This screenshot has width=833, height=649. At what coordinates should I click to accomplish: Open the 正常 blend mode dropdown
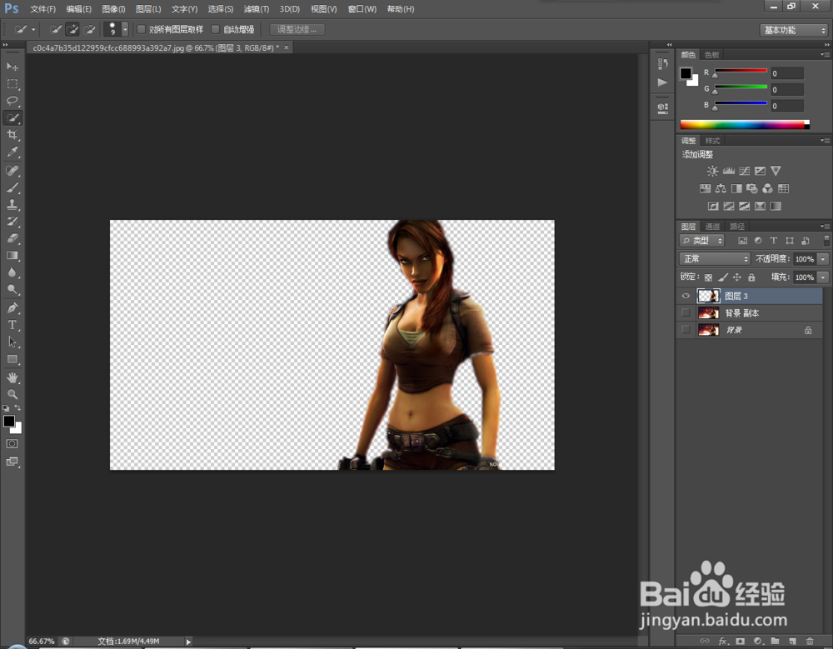point(715,259)
